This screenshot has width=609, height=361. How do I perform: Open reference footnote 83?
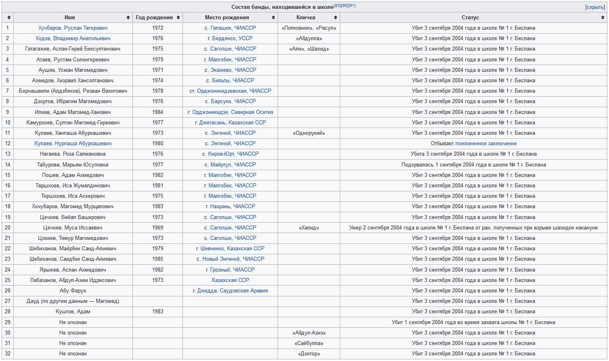[x=337, y=6]
